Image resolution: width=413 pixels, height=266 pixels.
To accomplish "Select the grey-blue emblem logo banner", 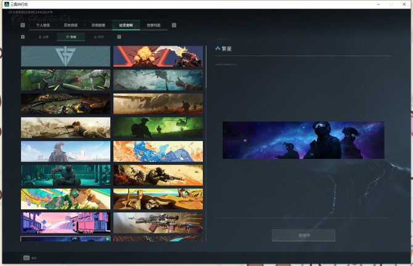I will [x=65, y=56].
